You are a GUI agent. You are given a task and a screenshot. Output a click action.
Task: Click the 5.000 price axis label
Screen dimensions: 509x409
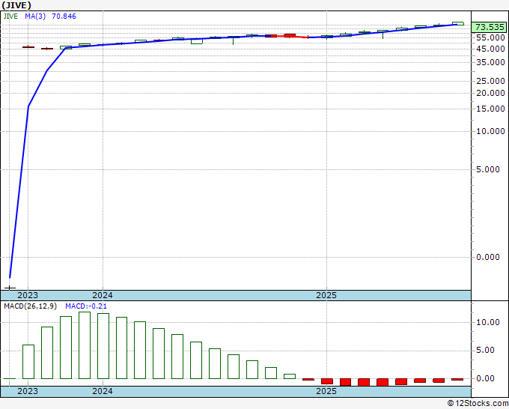[x=487, y=169]
